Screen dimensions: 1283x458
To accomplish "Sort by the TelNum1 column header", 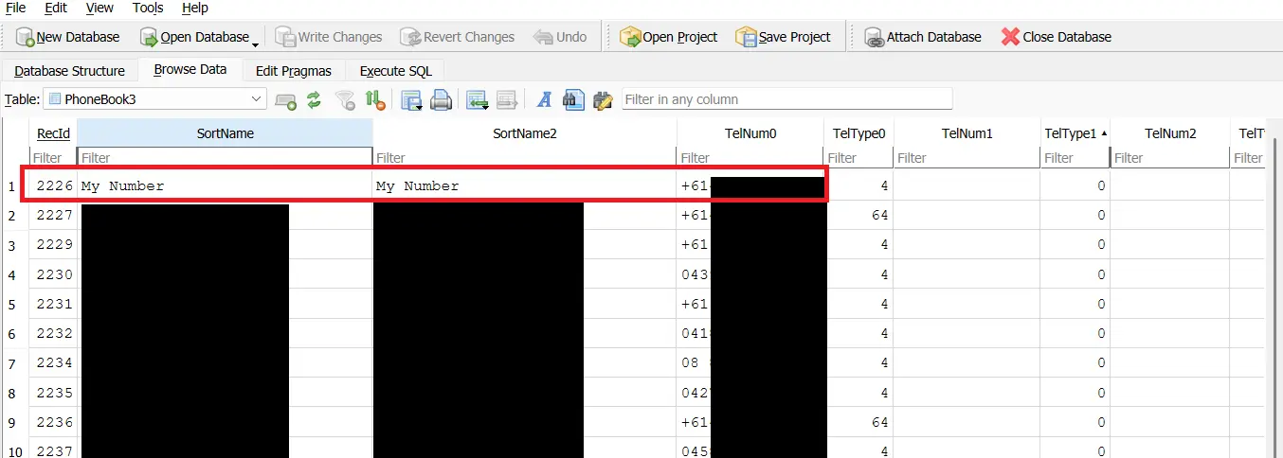I will pyautogui.click(x=967, y=133).
